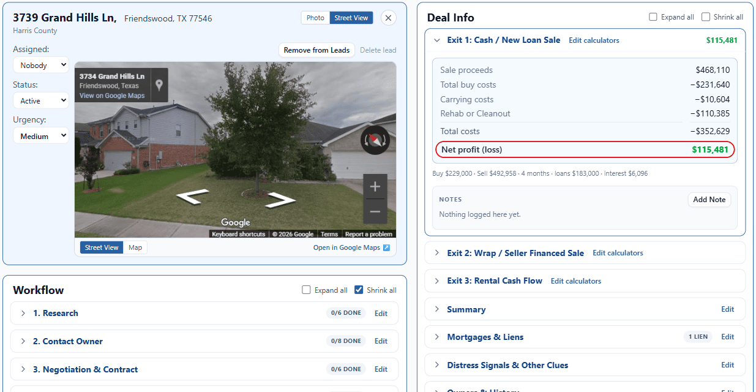
Task: Open View on Google Maps link
Action: tap(112, 96)
